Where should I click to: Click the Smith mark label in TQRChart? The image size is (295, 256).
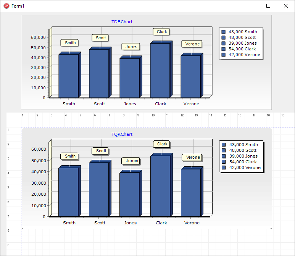(x=69, y=156)
